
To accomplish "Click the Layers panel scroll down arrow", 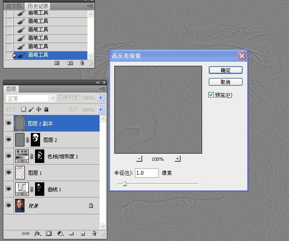I will pyautogui.click(x=103, y=226).
